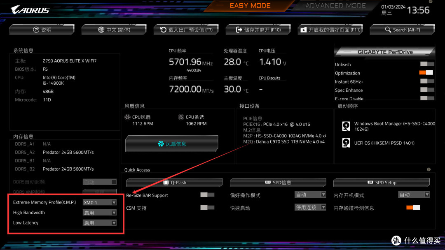Click the CPU备选 fan icon
This screenshot has height=250, width=445.
(x=181, y=117)
